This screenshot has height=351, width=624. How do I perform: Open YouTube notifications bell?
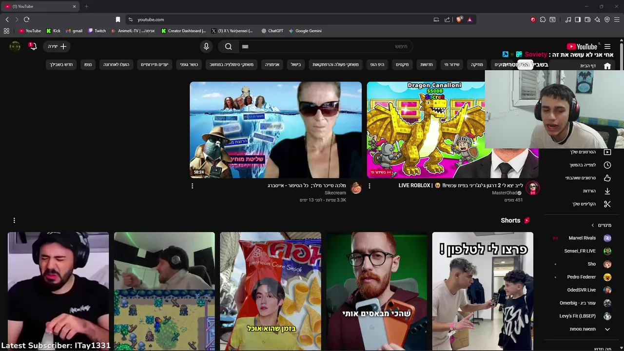coord(33,46)
